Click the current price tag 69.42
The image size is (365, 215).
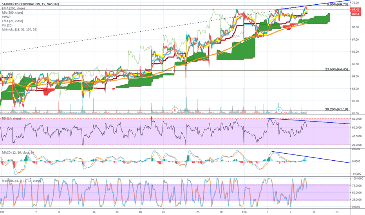pos(355,9)
